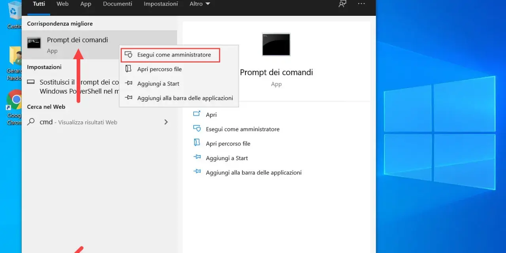Select the Recycle Bin desktop icon
Image resolution: width=506 pixels, height=253 pixels.
coord(14,15)
